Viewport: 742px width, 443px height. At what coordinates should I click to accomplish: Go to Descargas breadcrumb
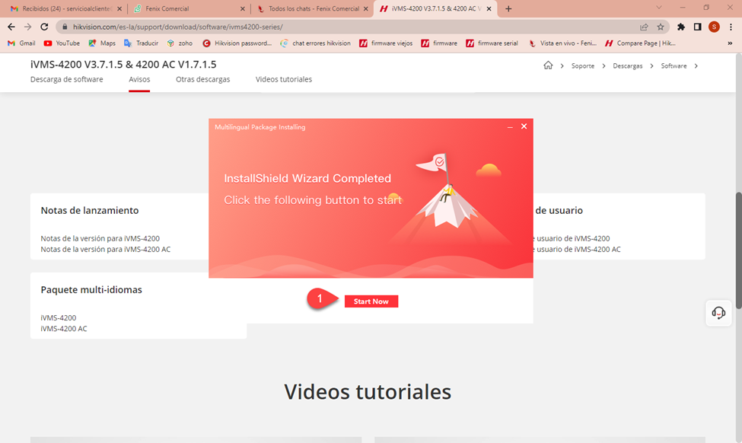[x=628, y=65]
